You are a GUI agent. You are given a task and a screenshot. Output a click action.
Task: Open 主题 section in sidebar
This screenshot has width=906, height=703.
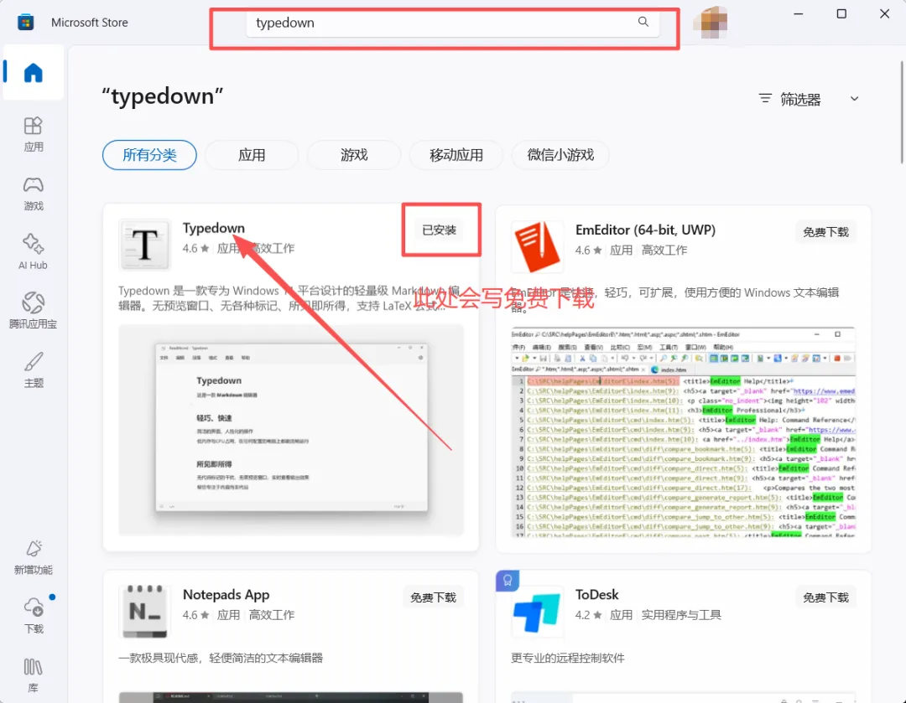(x=33, y=370)
